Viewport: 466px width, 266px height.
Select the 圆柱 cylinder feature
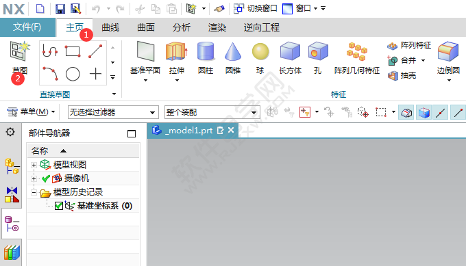(206, 51)
